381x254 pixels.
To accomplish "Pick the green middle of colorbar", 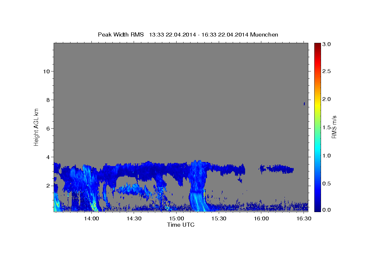I will [x=317, y=127].
